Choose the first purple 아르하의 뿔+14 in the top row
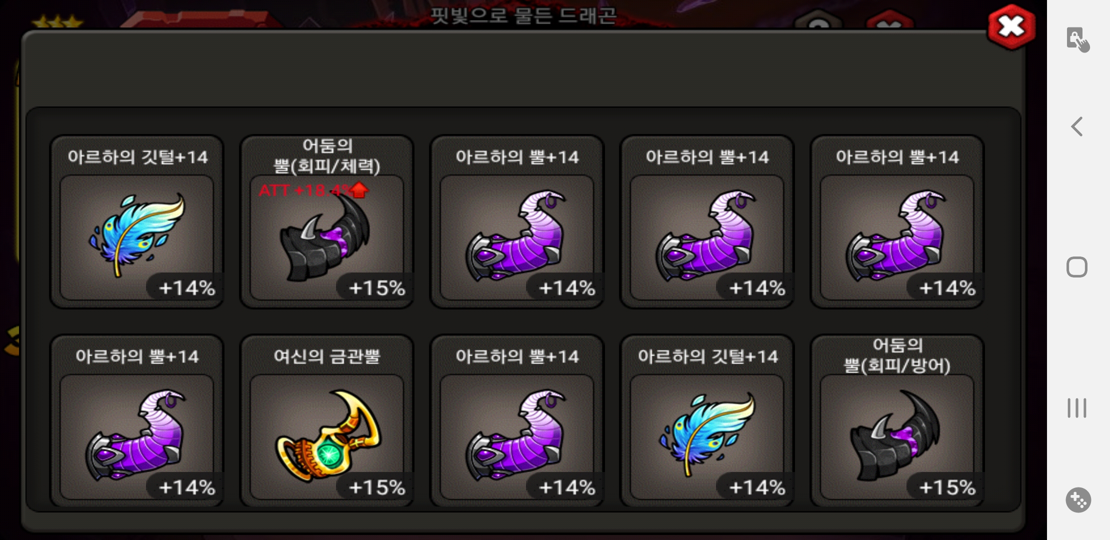This screenshot has width=1110, height=540. pyautogui.click(x=517, y=222)
